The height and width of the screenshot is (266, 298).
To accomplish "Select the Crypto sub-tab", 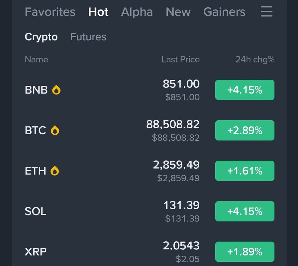I will click(41, 37).
